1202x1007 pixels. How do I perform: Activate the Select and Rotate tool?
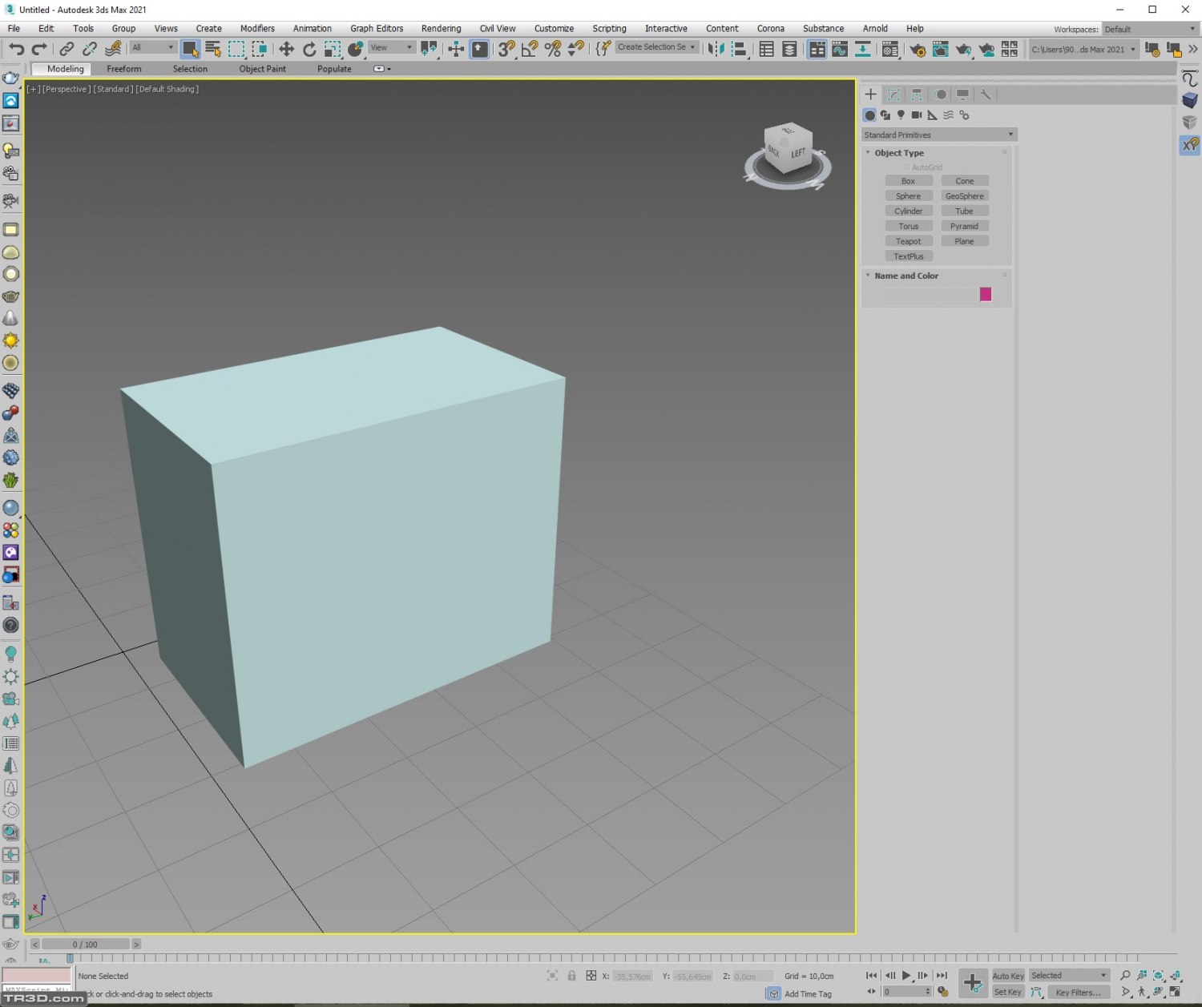(x=309, y=49)
